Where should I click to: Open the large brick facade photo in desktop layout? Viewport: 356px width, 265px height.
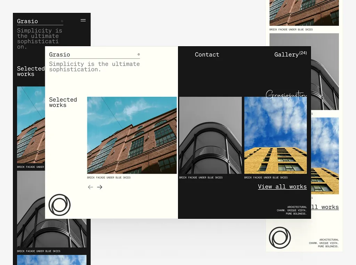[132, 135]
